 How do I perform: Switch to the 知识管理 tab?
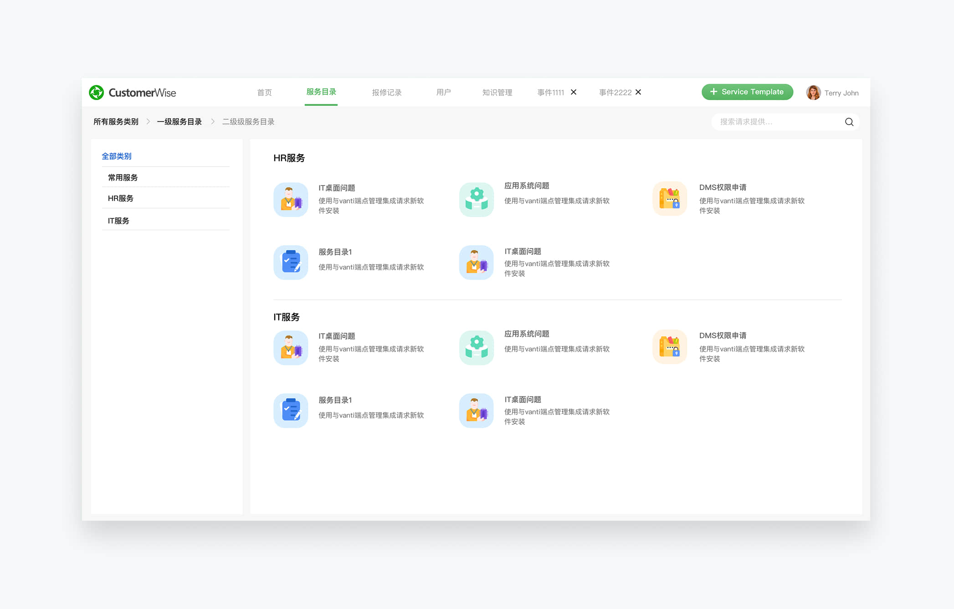(497, 92)
